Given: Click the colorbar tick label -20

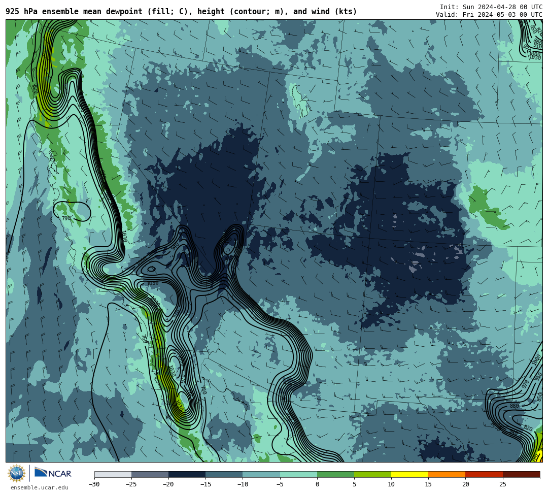Looking at the screenshot, I should (x=168, y=484).
